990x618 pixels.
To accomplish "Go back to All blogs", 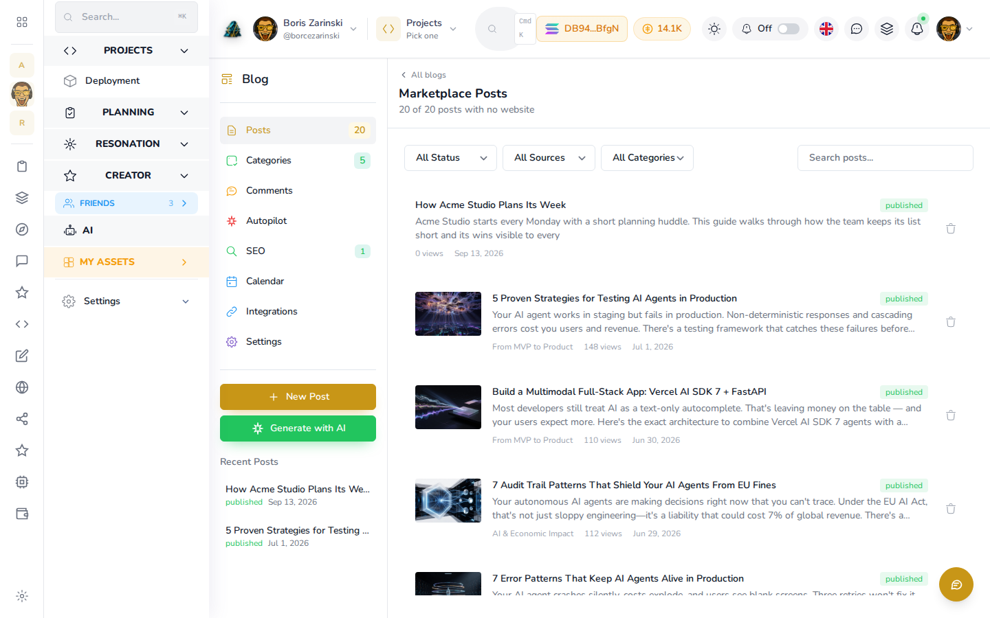I will point(423,75).
